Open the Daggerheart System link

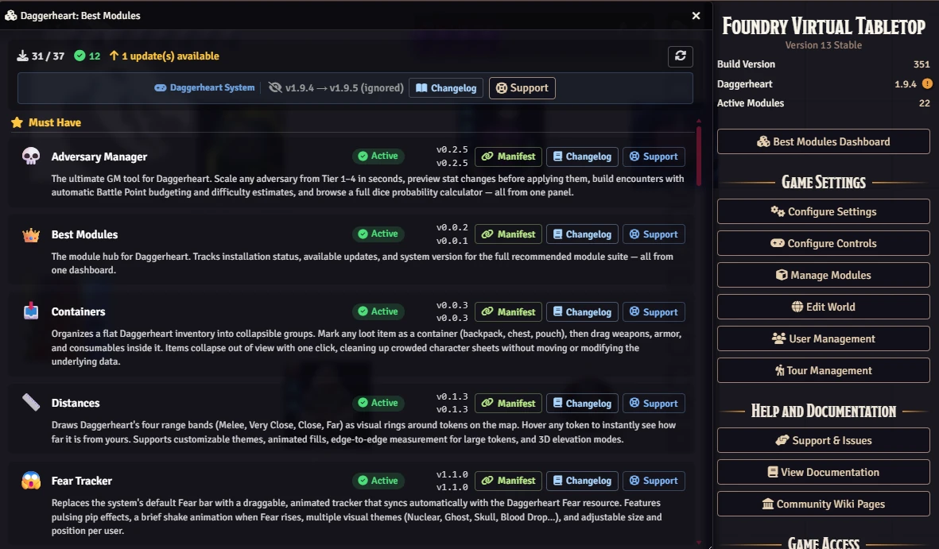click(x=204, y=87)
